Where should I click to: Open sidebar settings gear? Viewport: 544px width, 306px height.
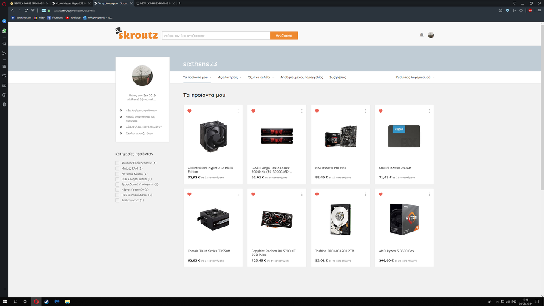point(4,104)
